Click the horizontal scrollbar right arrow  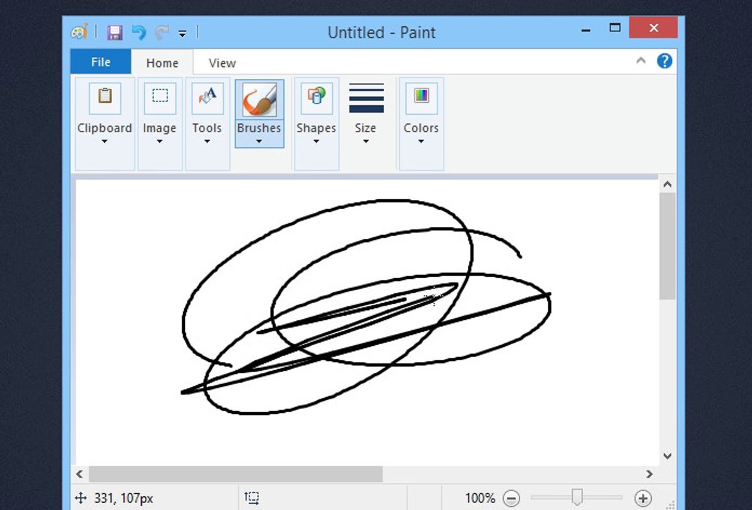click(650, 475)
